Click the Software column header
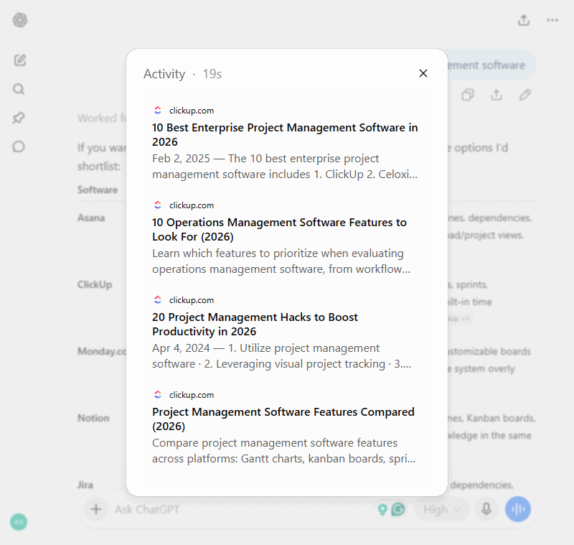This screenshot has width=574, height=545. [x=98, y=190]
